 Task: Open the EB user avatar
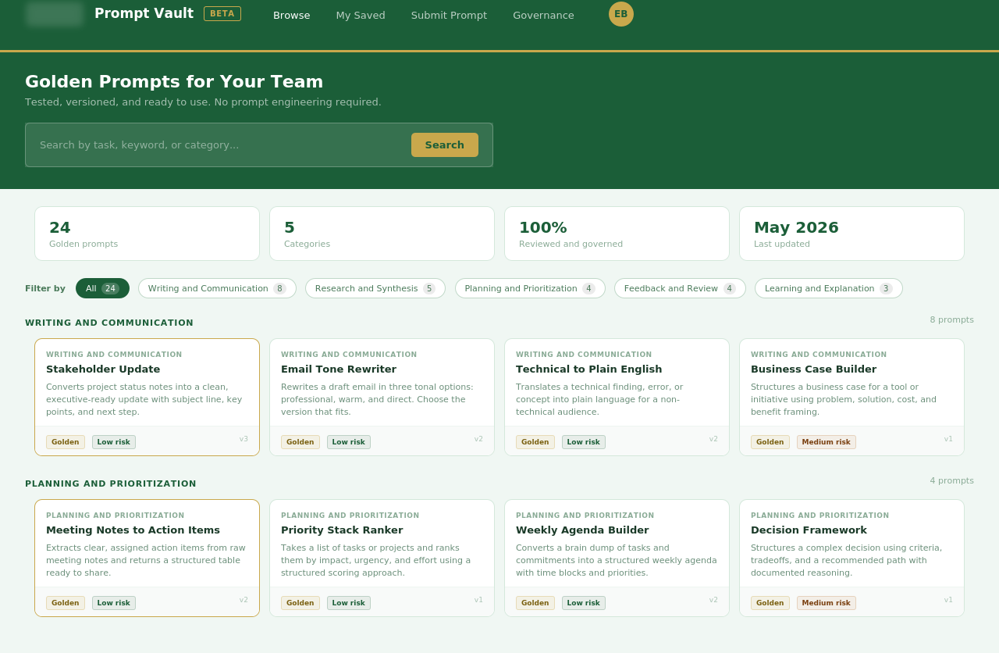point(621,14)
